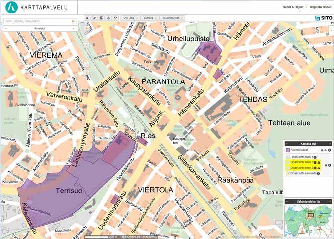
Task: Click left arrow on Aineistot panel header
Action: pos(6,28)
